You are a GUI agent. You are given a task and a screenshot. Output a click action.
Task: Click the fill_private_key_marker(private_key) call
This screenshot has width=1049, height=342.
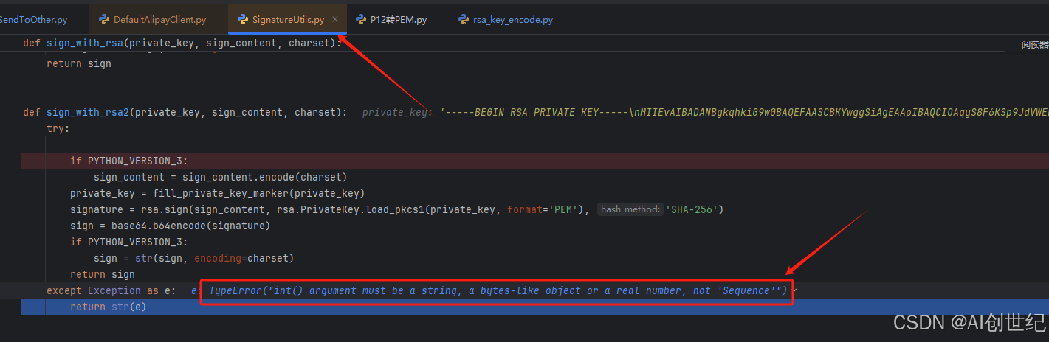pyautogui.click(x=258, y=193)
